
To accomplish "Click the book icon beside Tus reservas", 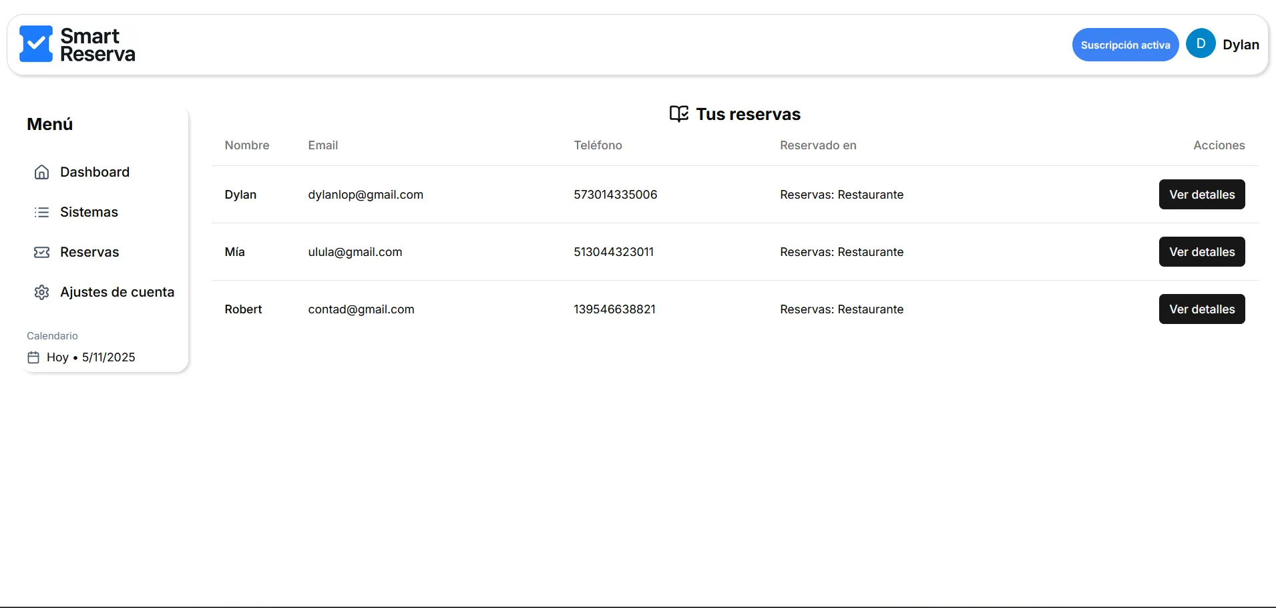I will click(x=678, y=114).
